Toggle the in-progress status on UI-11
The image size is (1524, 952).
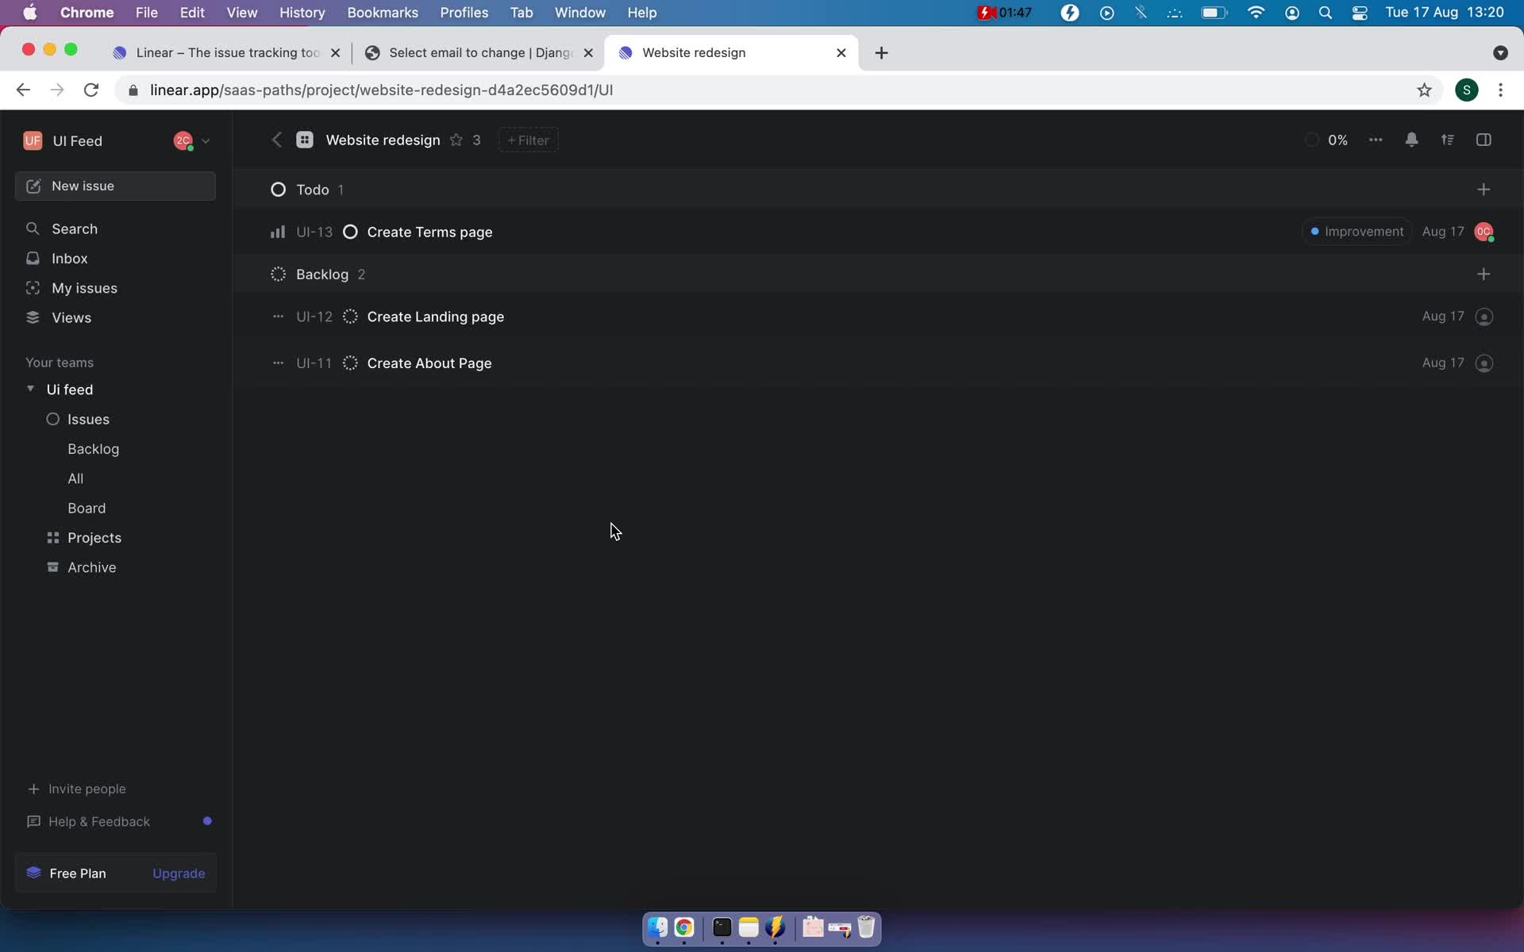350,362
